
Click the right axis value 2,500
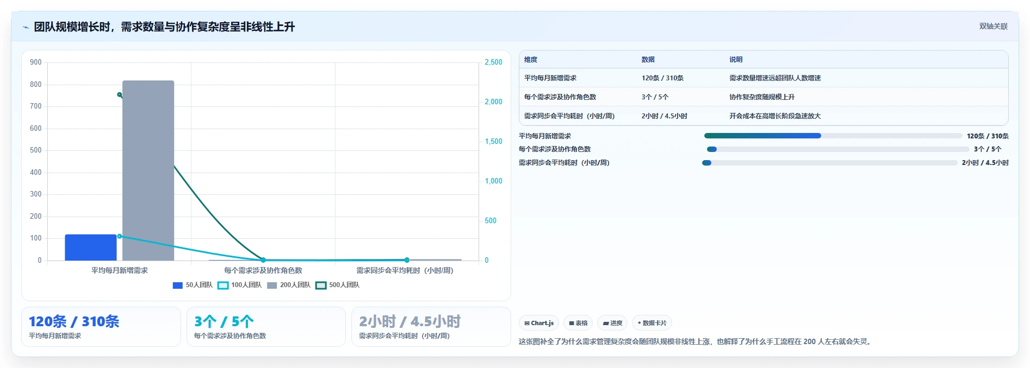[493, 62]
